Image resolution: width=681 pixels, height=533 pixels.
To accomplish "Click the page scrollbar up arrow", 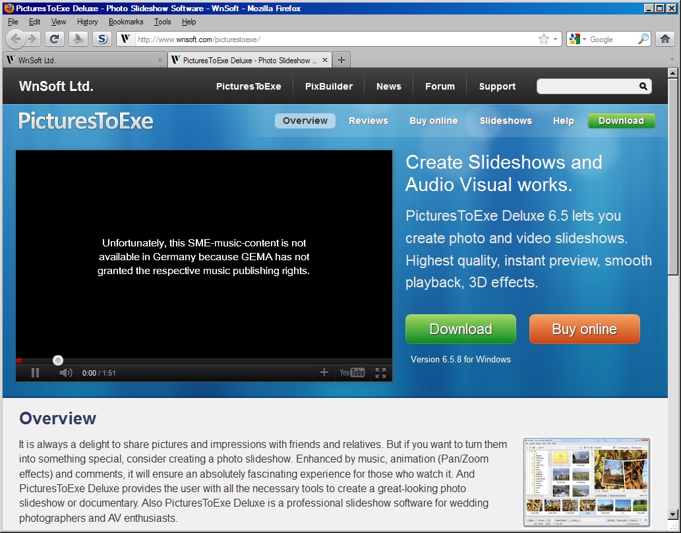I will [672, 73].
